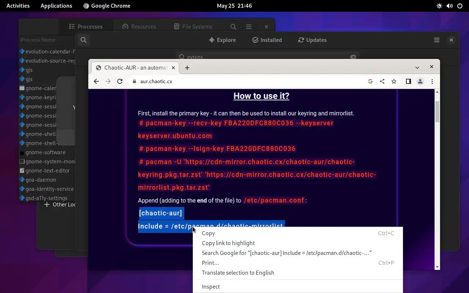Open the Google Chrome app menu in the top bar
The height and width of the screenshot is (293, 469).
click(107, 5)
